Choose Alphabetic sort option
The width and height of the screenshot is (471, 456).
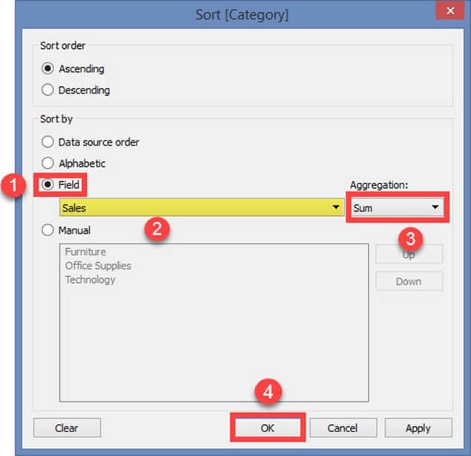click(48, 163)
